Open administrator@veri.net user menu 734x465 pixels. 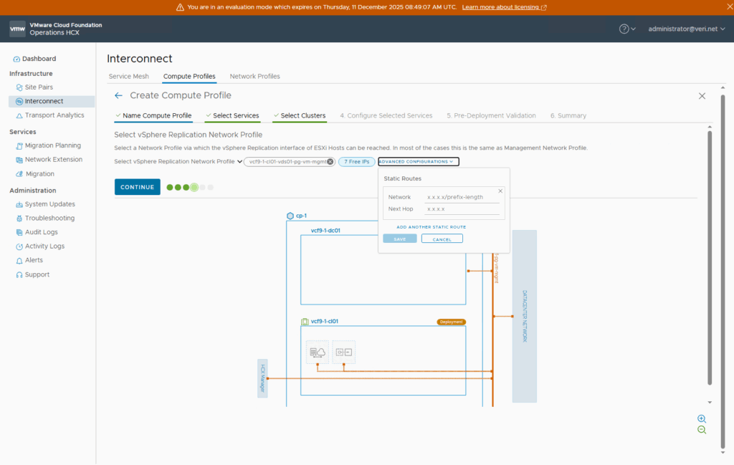click(x=685, y=29)
